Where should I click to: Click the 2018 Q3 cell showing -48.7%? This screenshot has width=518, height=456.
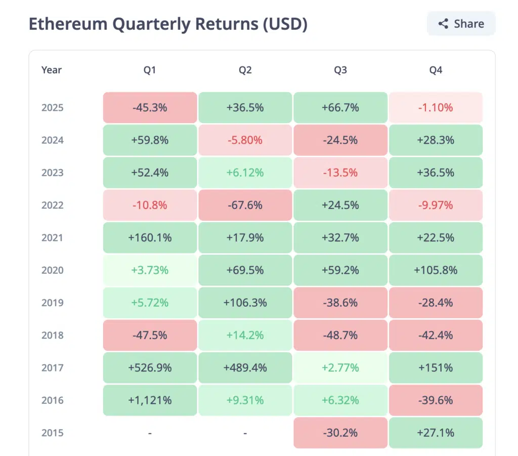point(340,335)
